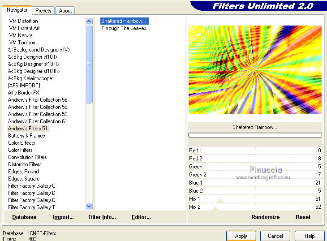This screenshot has width=327, height=241.
Task: Click the Blue 1 slider
Action: click(x=255, y=183)
